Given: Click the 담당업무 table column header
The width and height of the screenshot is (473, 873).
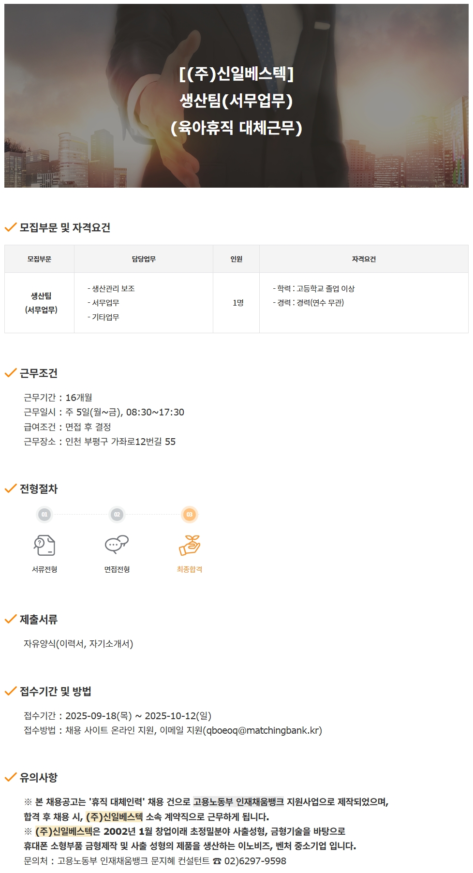Looking at the screenshot, I should 144,259.
